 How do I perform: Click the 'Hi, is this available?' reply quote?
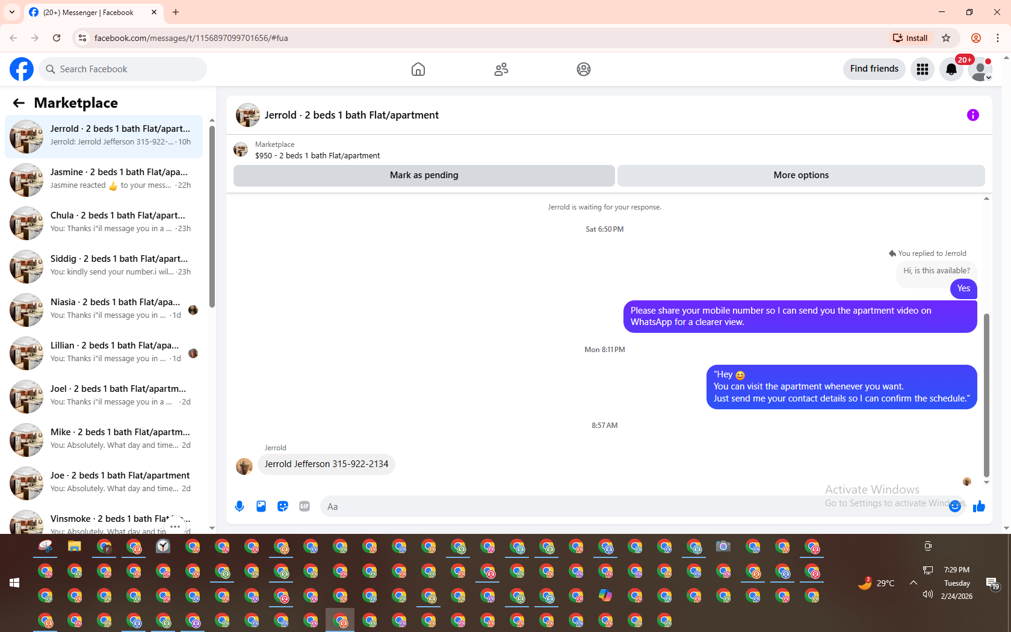[936, 271]
